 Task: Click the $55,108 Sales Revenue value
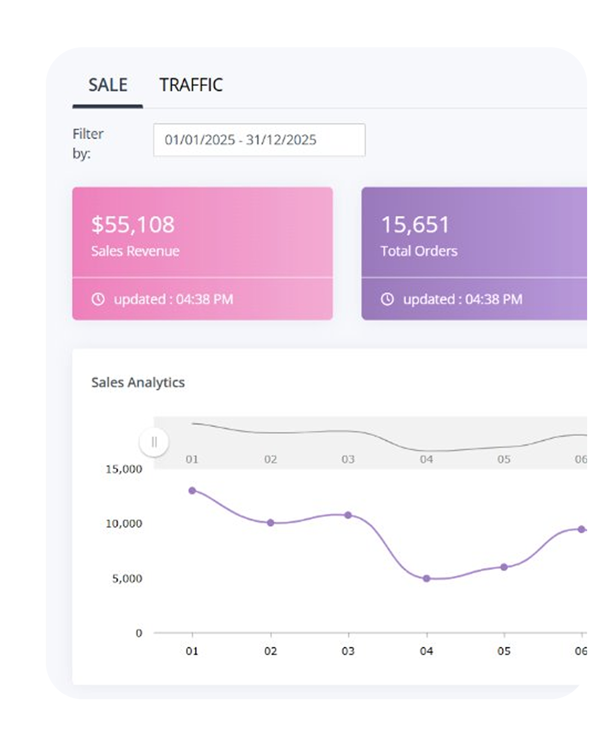pos(133,225)
